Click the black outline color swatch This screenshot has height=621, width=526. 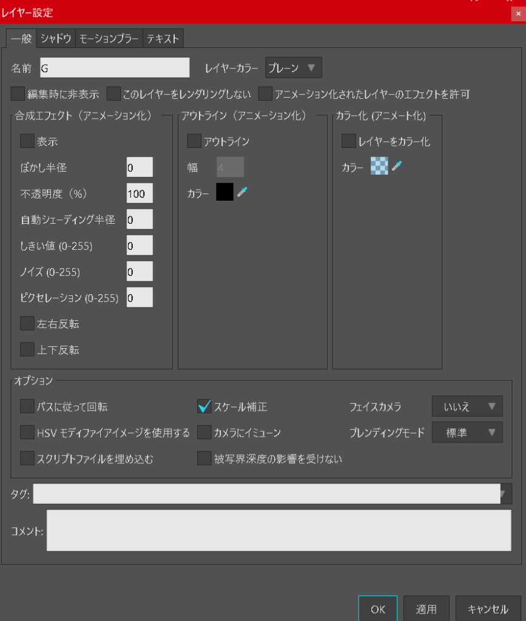[x=224, y=192]
